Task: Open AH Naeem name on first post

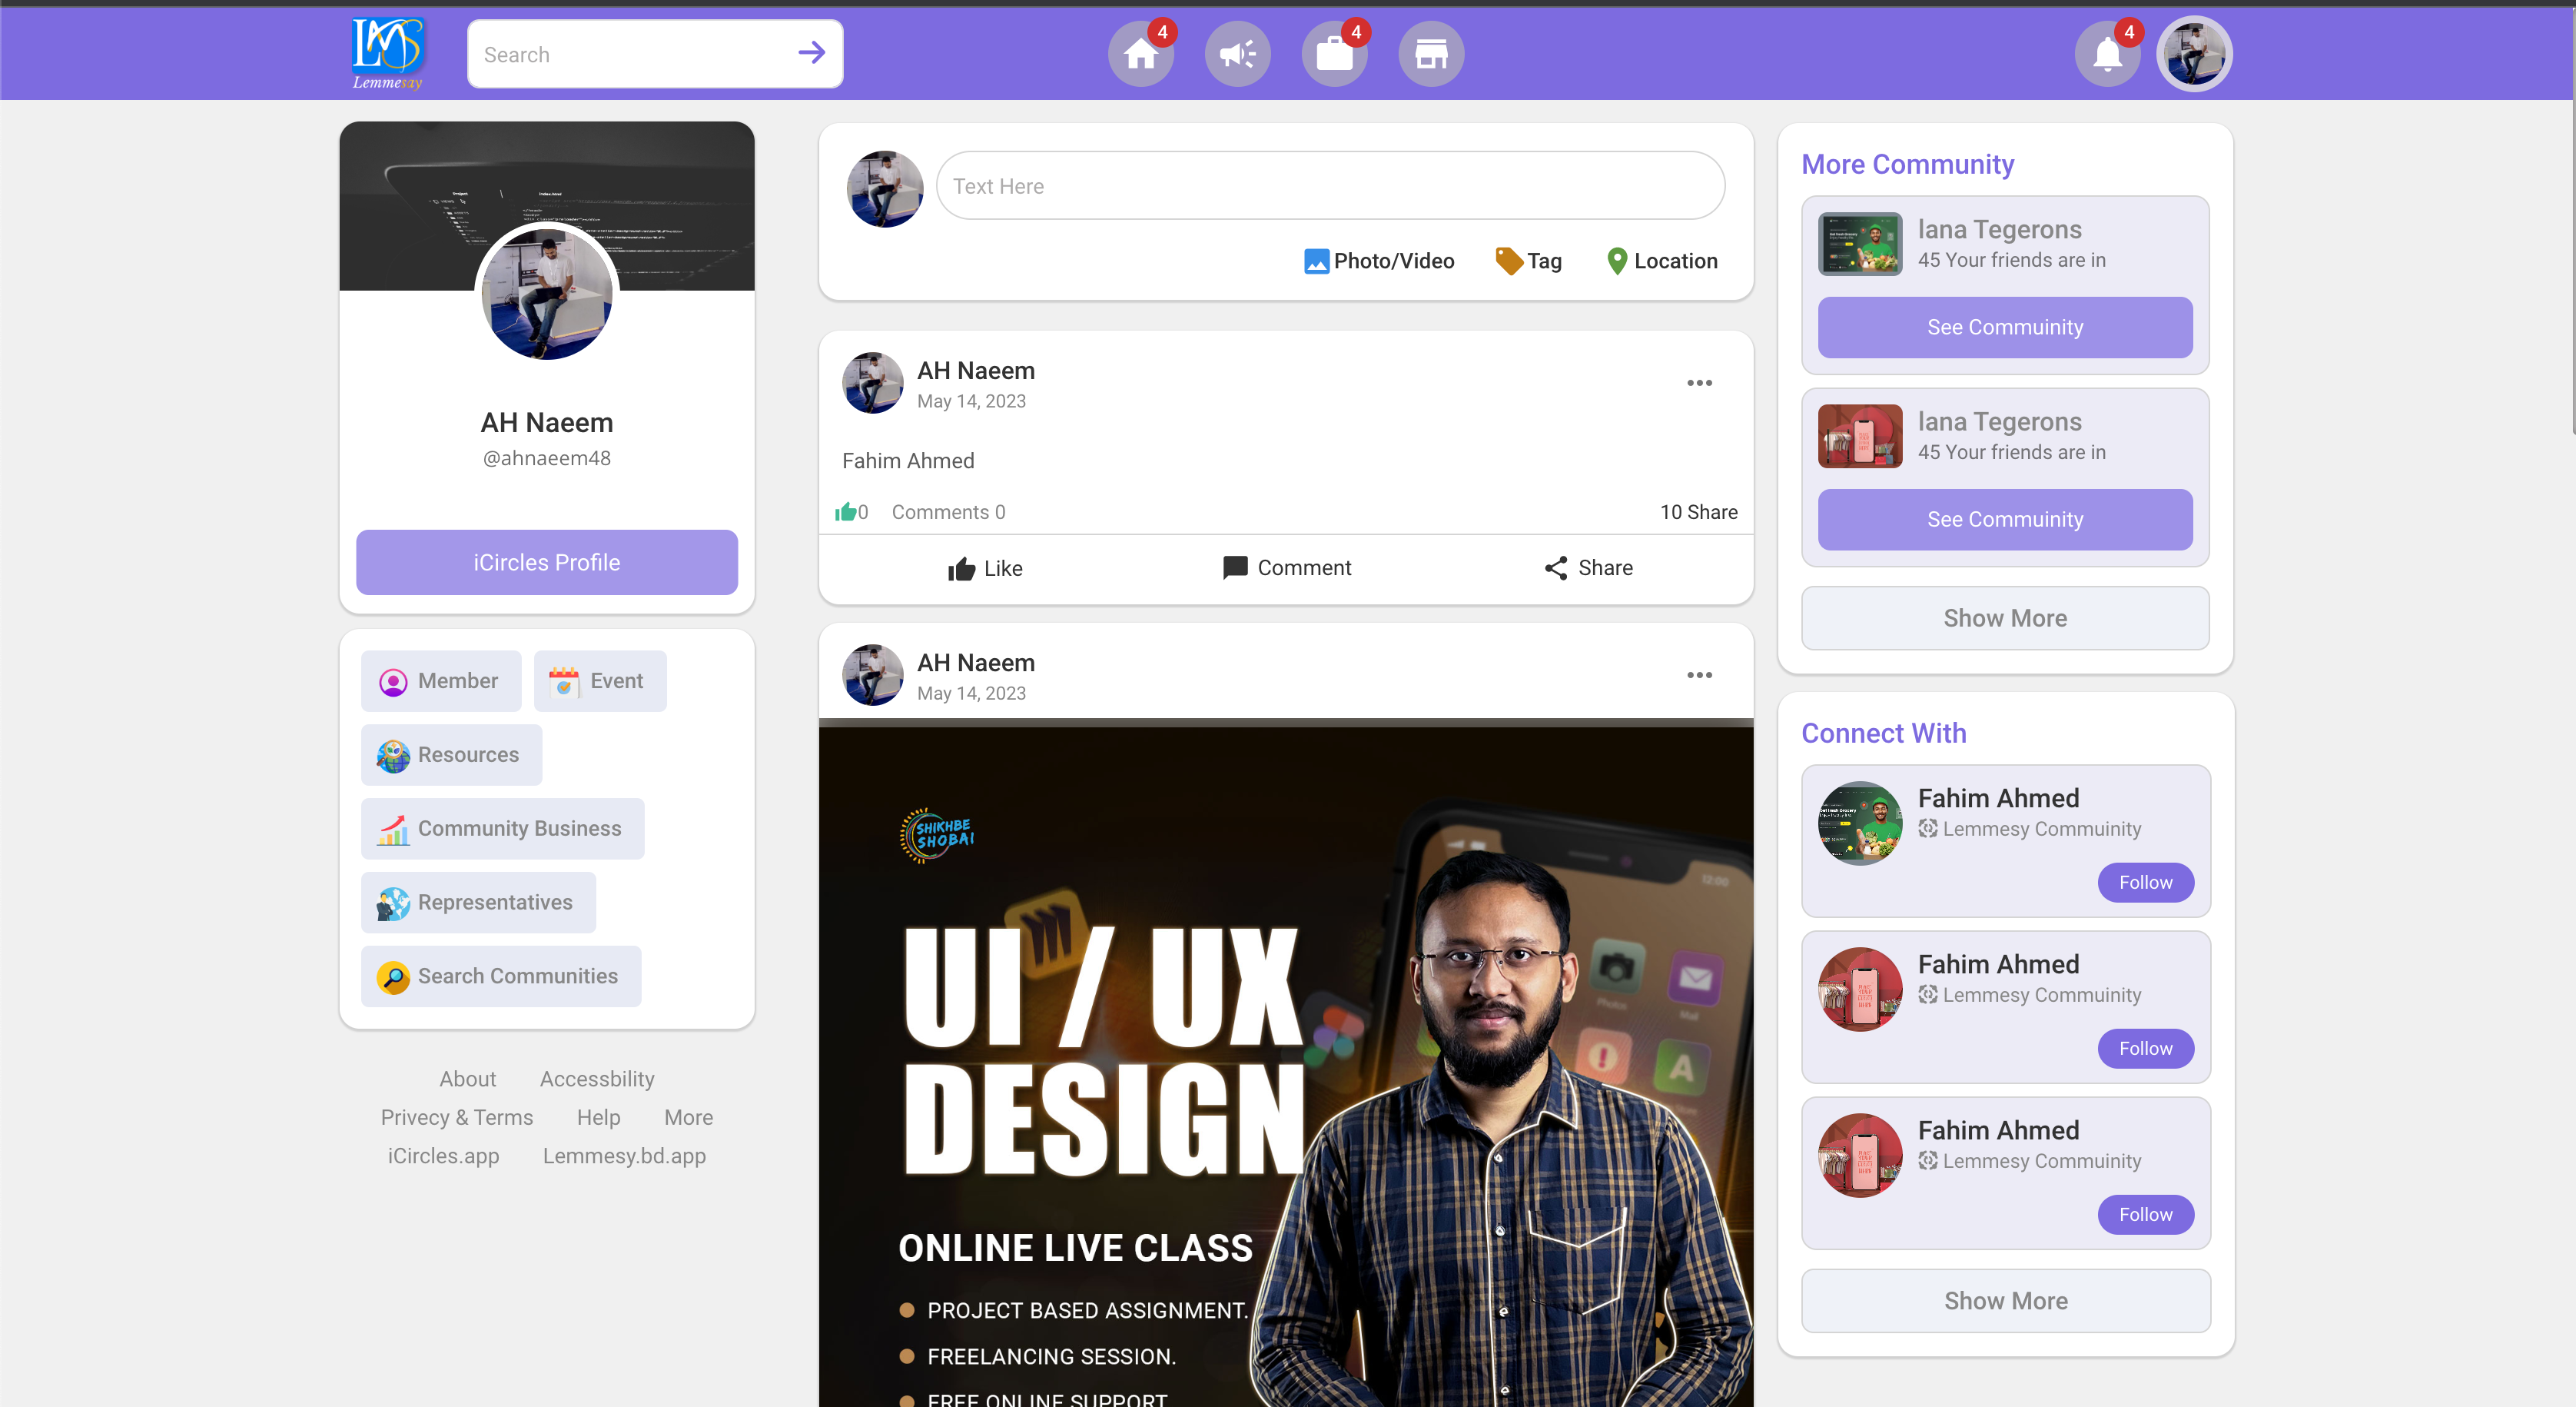Action: (975, 371)
